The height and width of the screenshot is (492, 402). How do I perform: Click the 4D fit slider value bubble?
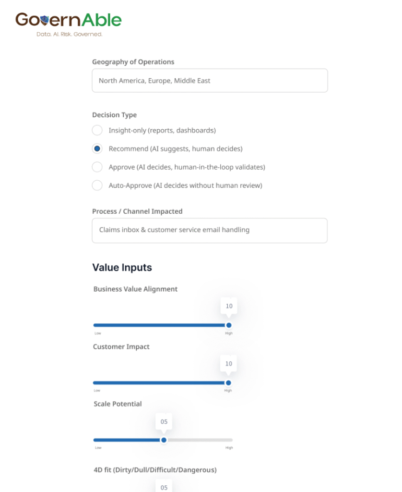point(164,487)
